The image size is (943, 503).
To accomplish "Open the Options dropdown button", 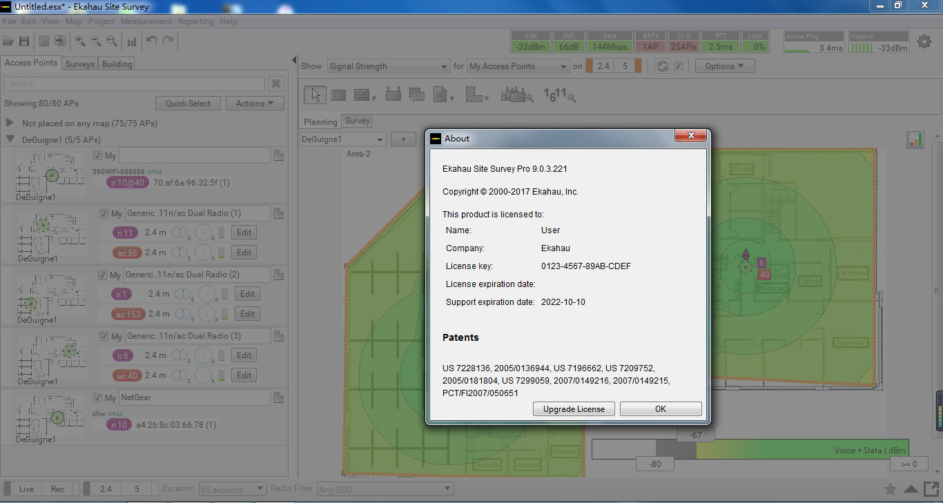I will [x=725, y=66].
